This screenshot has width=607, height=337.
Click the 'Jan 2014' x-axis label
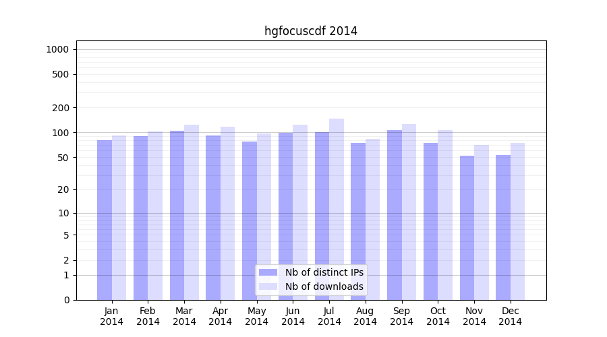point(112,316)
